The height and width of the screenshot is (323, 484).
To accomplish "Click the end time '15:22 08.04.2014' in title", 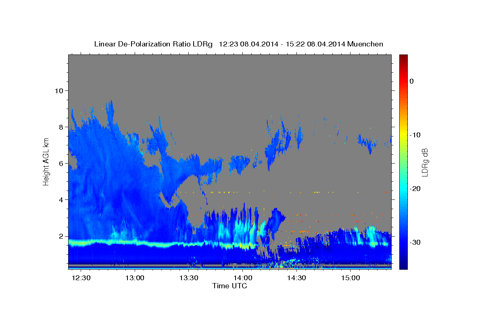I will pyautogui.click(x=316, y=44).
